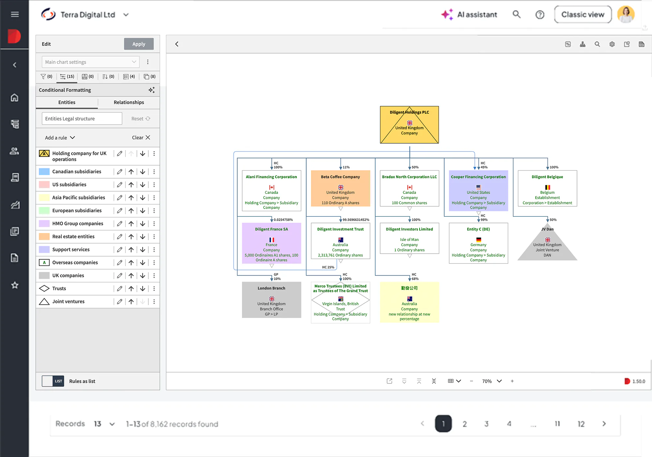Click the hamburger menu icon
The image size is (652, 457).
[x=15, y=14]
